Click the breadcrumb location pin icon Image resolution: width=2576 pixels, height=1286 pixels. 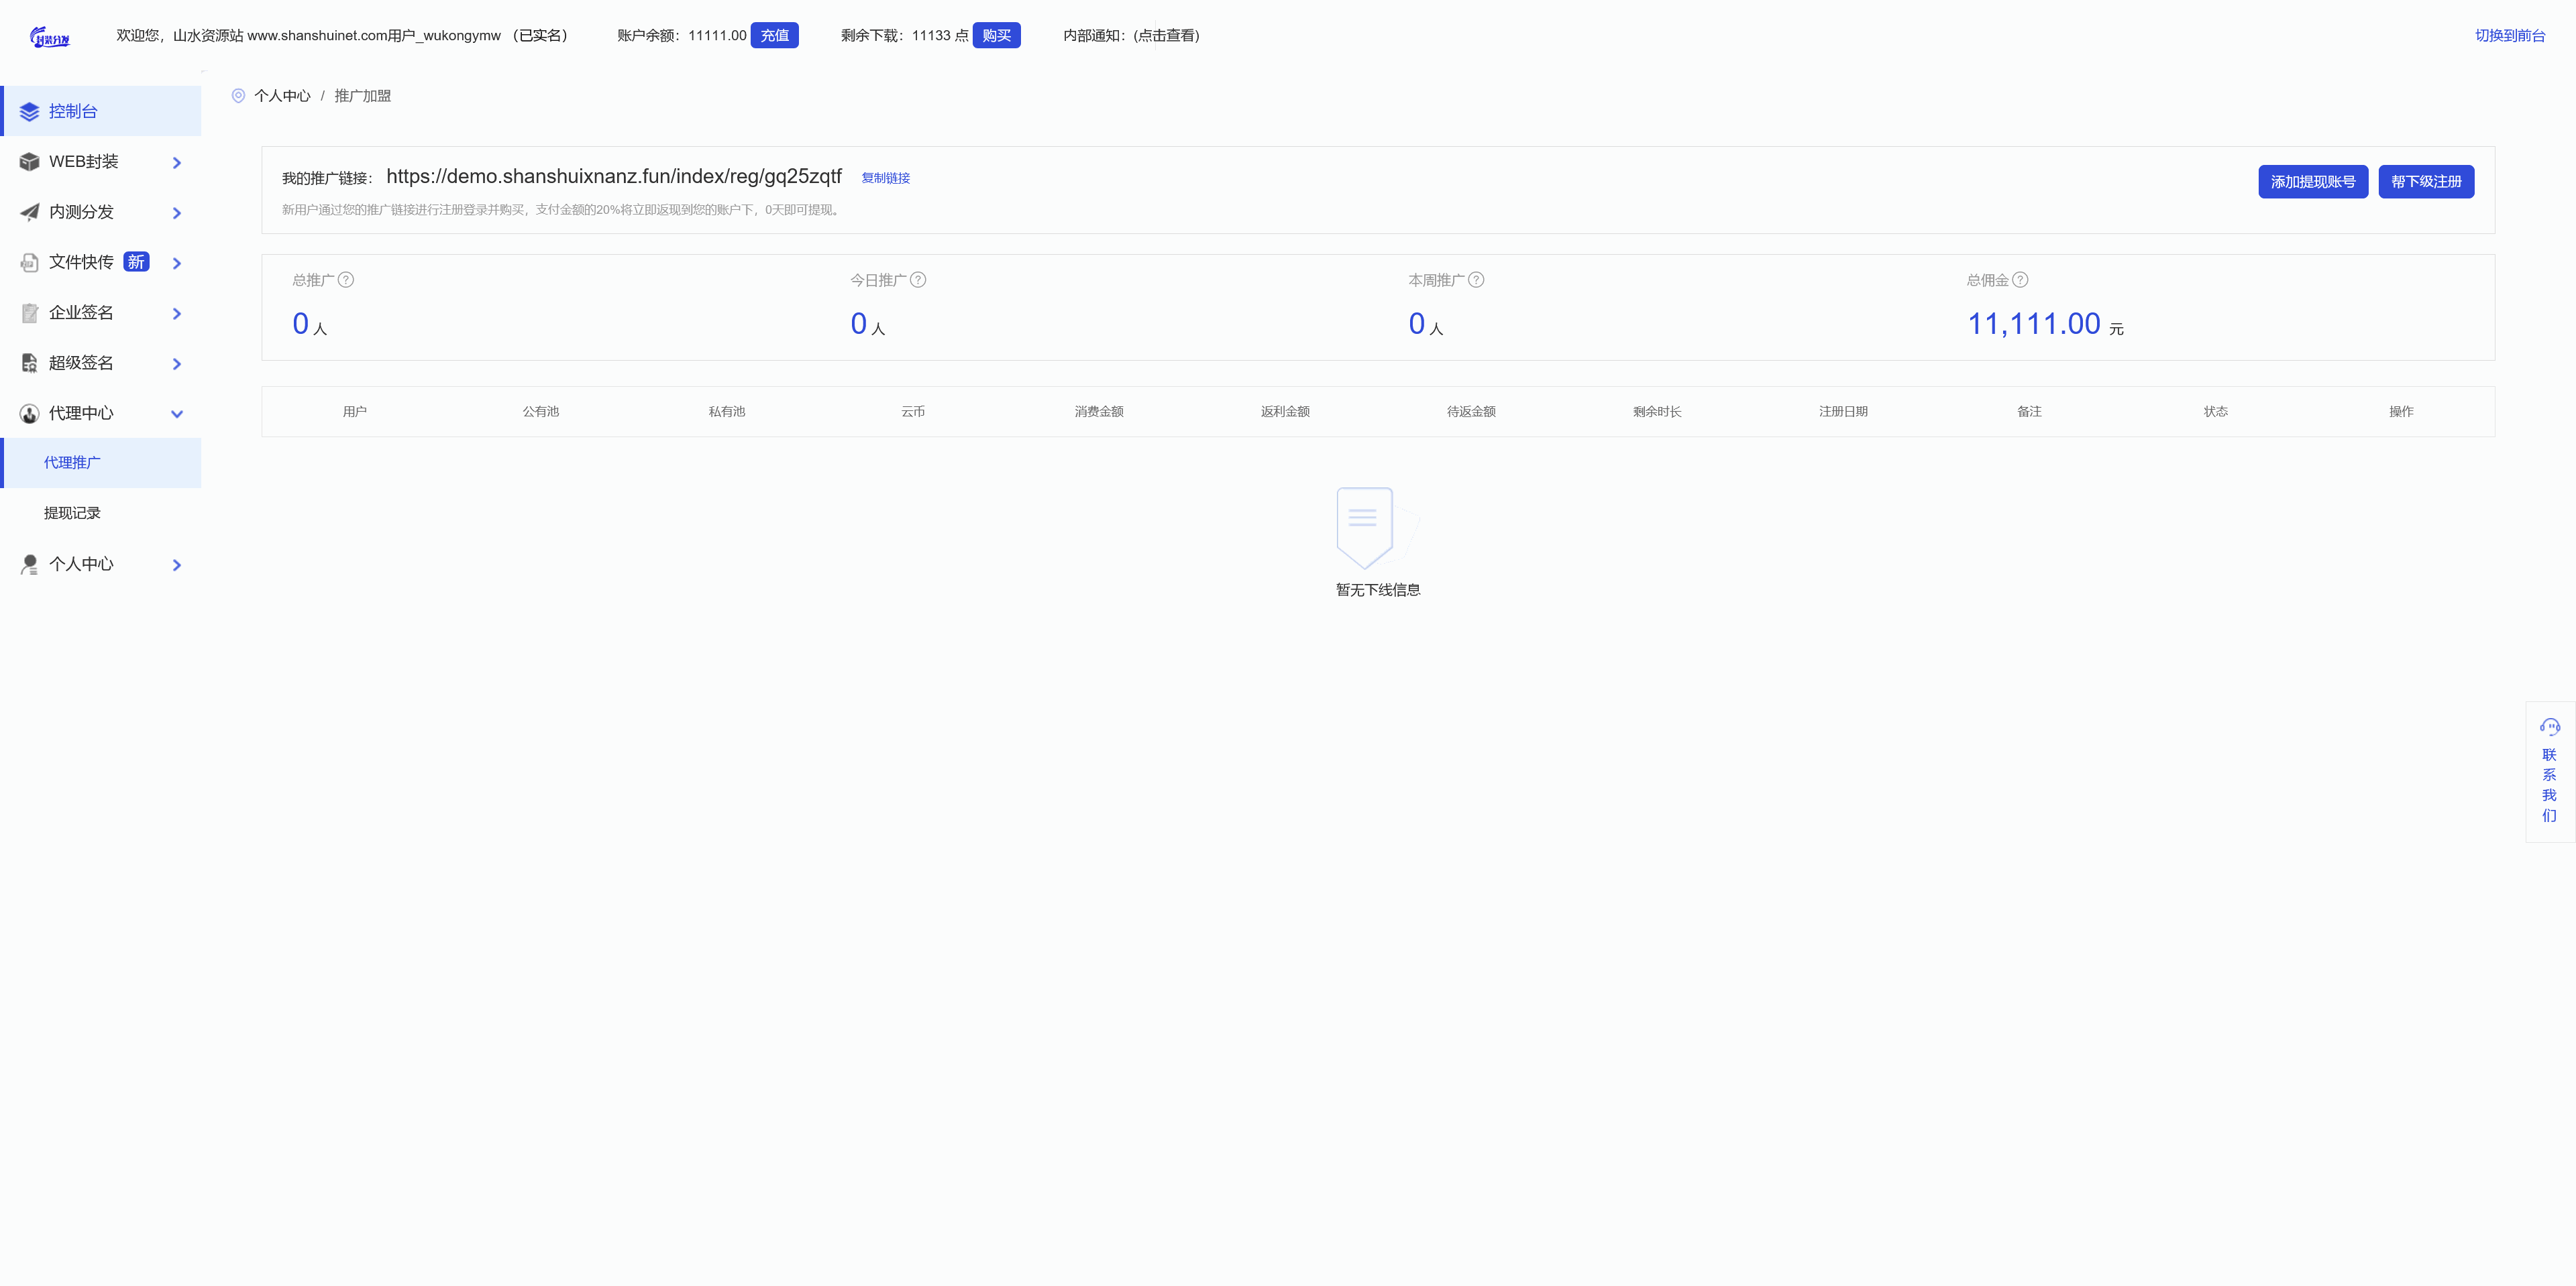[238, 96]
